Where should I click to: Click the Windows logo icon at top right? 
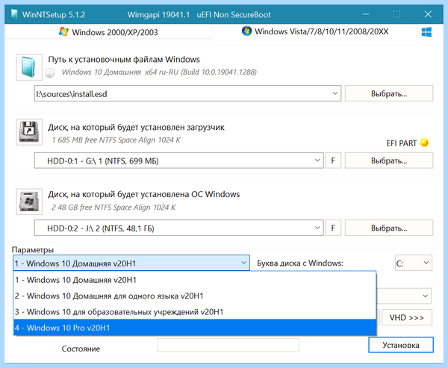pos(426,31)
